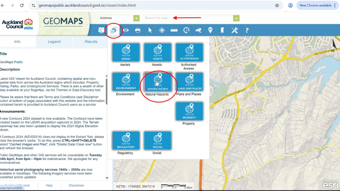This screenshot has height=191, width=340.
Task: Choose the Natural Hazards theme tile
Action: coord(158,81)
